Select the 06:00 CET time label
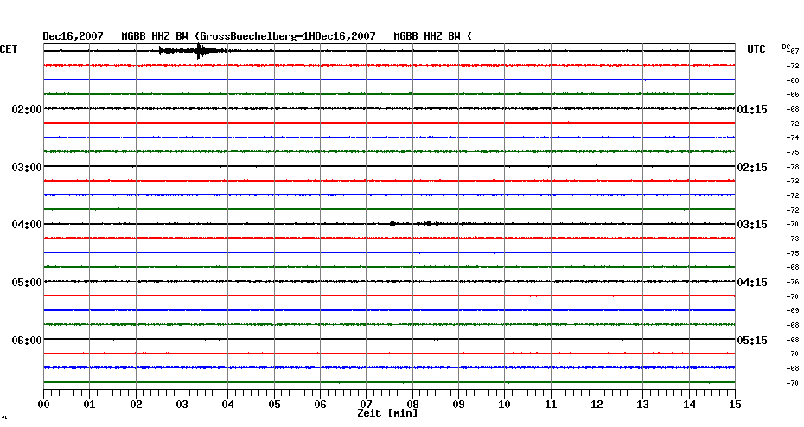 (27, 341)
